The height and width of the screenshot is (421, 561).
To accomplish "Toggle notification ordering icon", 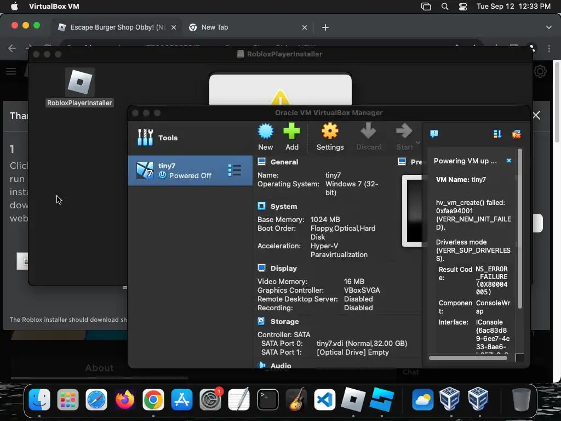I will click(497, 134).
